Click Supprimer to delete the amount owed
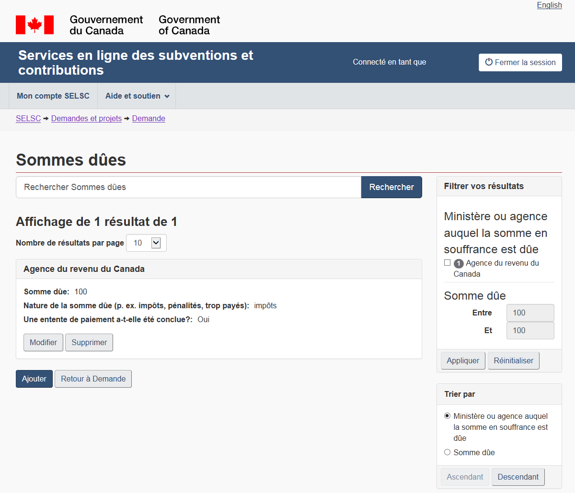575x493 pixels. point(89,342)
